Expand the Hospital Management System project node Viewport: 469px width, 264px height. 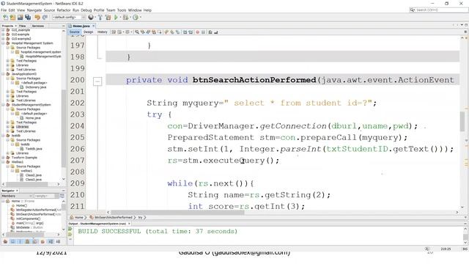tap(3, 43)
